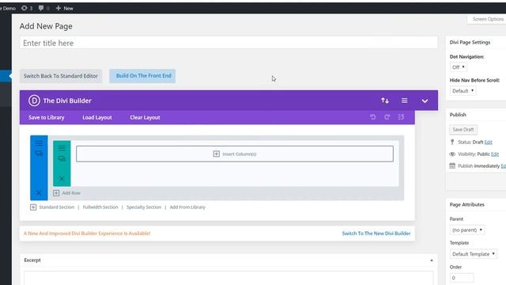Switch Back To Standard Editor
The width and height of the screenshot is (506, 285).
click(x=61, y=76)
